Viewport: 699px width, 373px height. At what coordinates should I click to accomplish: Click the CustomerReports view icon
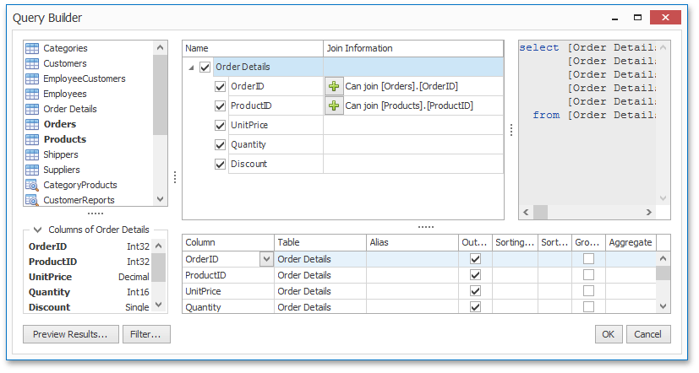[x=32, y=200]
